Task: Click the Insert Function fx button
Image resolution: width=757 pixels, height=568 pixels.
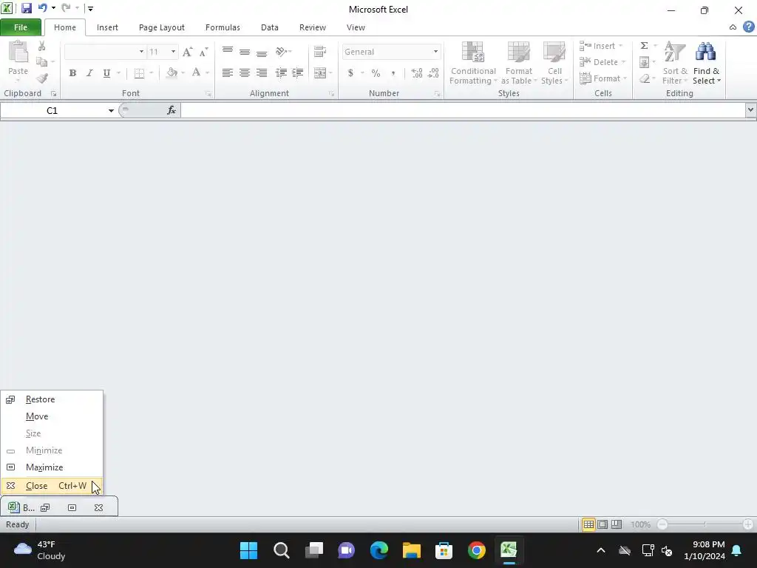Action: click(x=172, y=111)
